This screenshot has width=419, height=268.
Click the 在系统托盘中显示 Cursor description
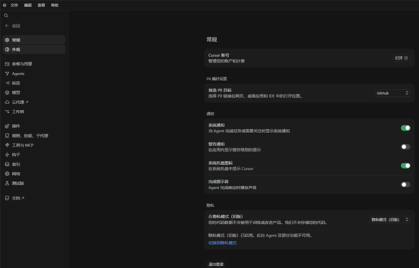click(x=231, y=169)
